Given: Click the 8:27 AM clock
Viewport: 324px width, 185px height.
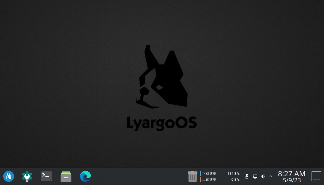Looking at the screenshot, I should point(292,174).
